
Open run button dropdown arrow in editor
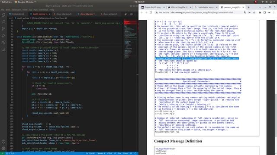point(128,14)
